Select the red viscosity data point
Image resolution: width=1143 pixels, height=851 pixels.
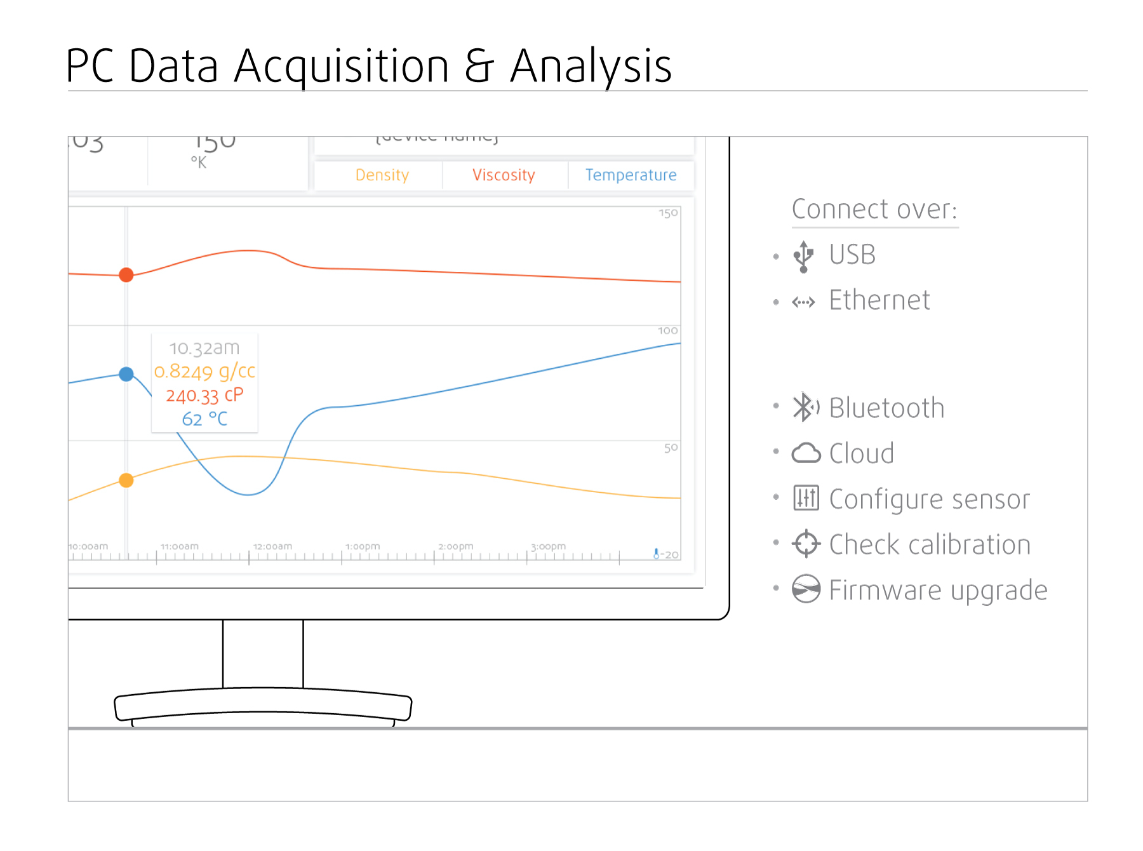[x=126, y=275]
